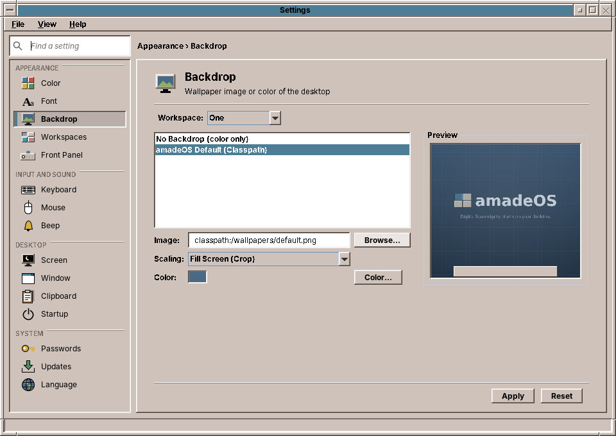Screen dimensions: 616x436
Task: Click the search magnifier icon
Action: [18, 46]
